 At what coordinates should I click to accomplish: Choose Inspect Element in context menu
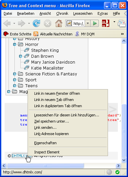tap(68, 152)
